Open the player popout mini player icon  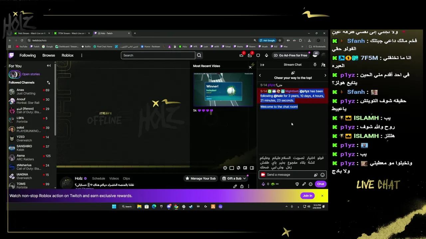tap(245, 168)
